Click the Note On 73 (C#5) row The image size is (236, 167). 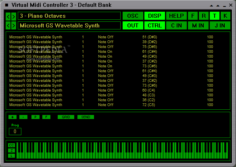point(111,66)
